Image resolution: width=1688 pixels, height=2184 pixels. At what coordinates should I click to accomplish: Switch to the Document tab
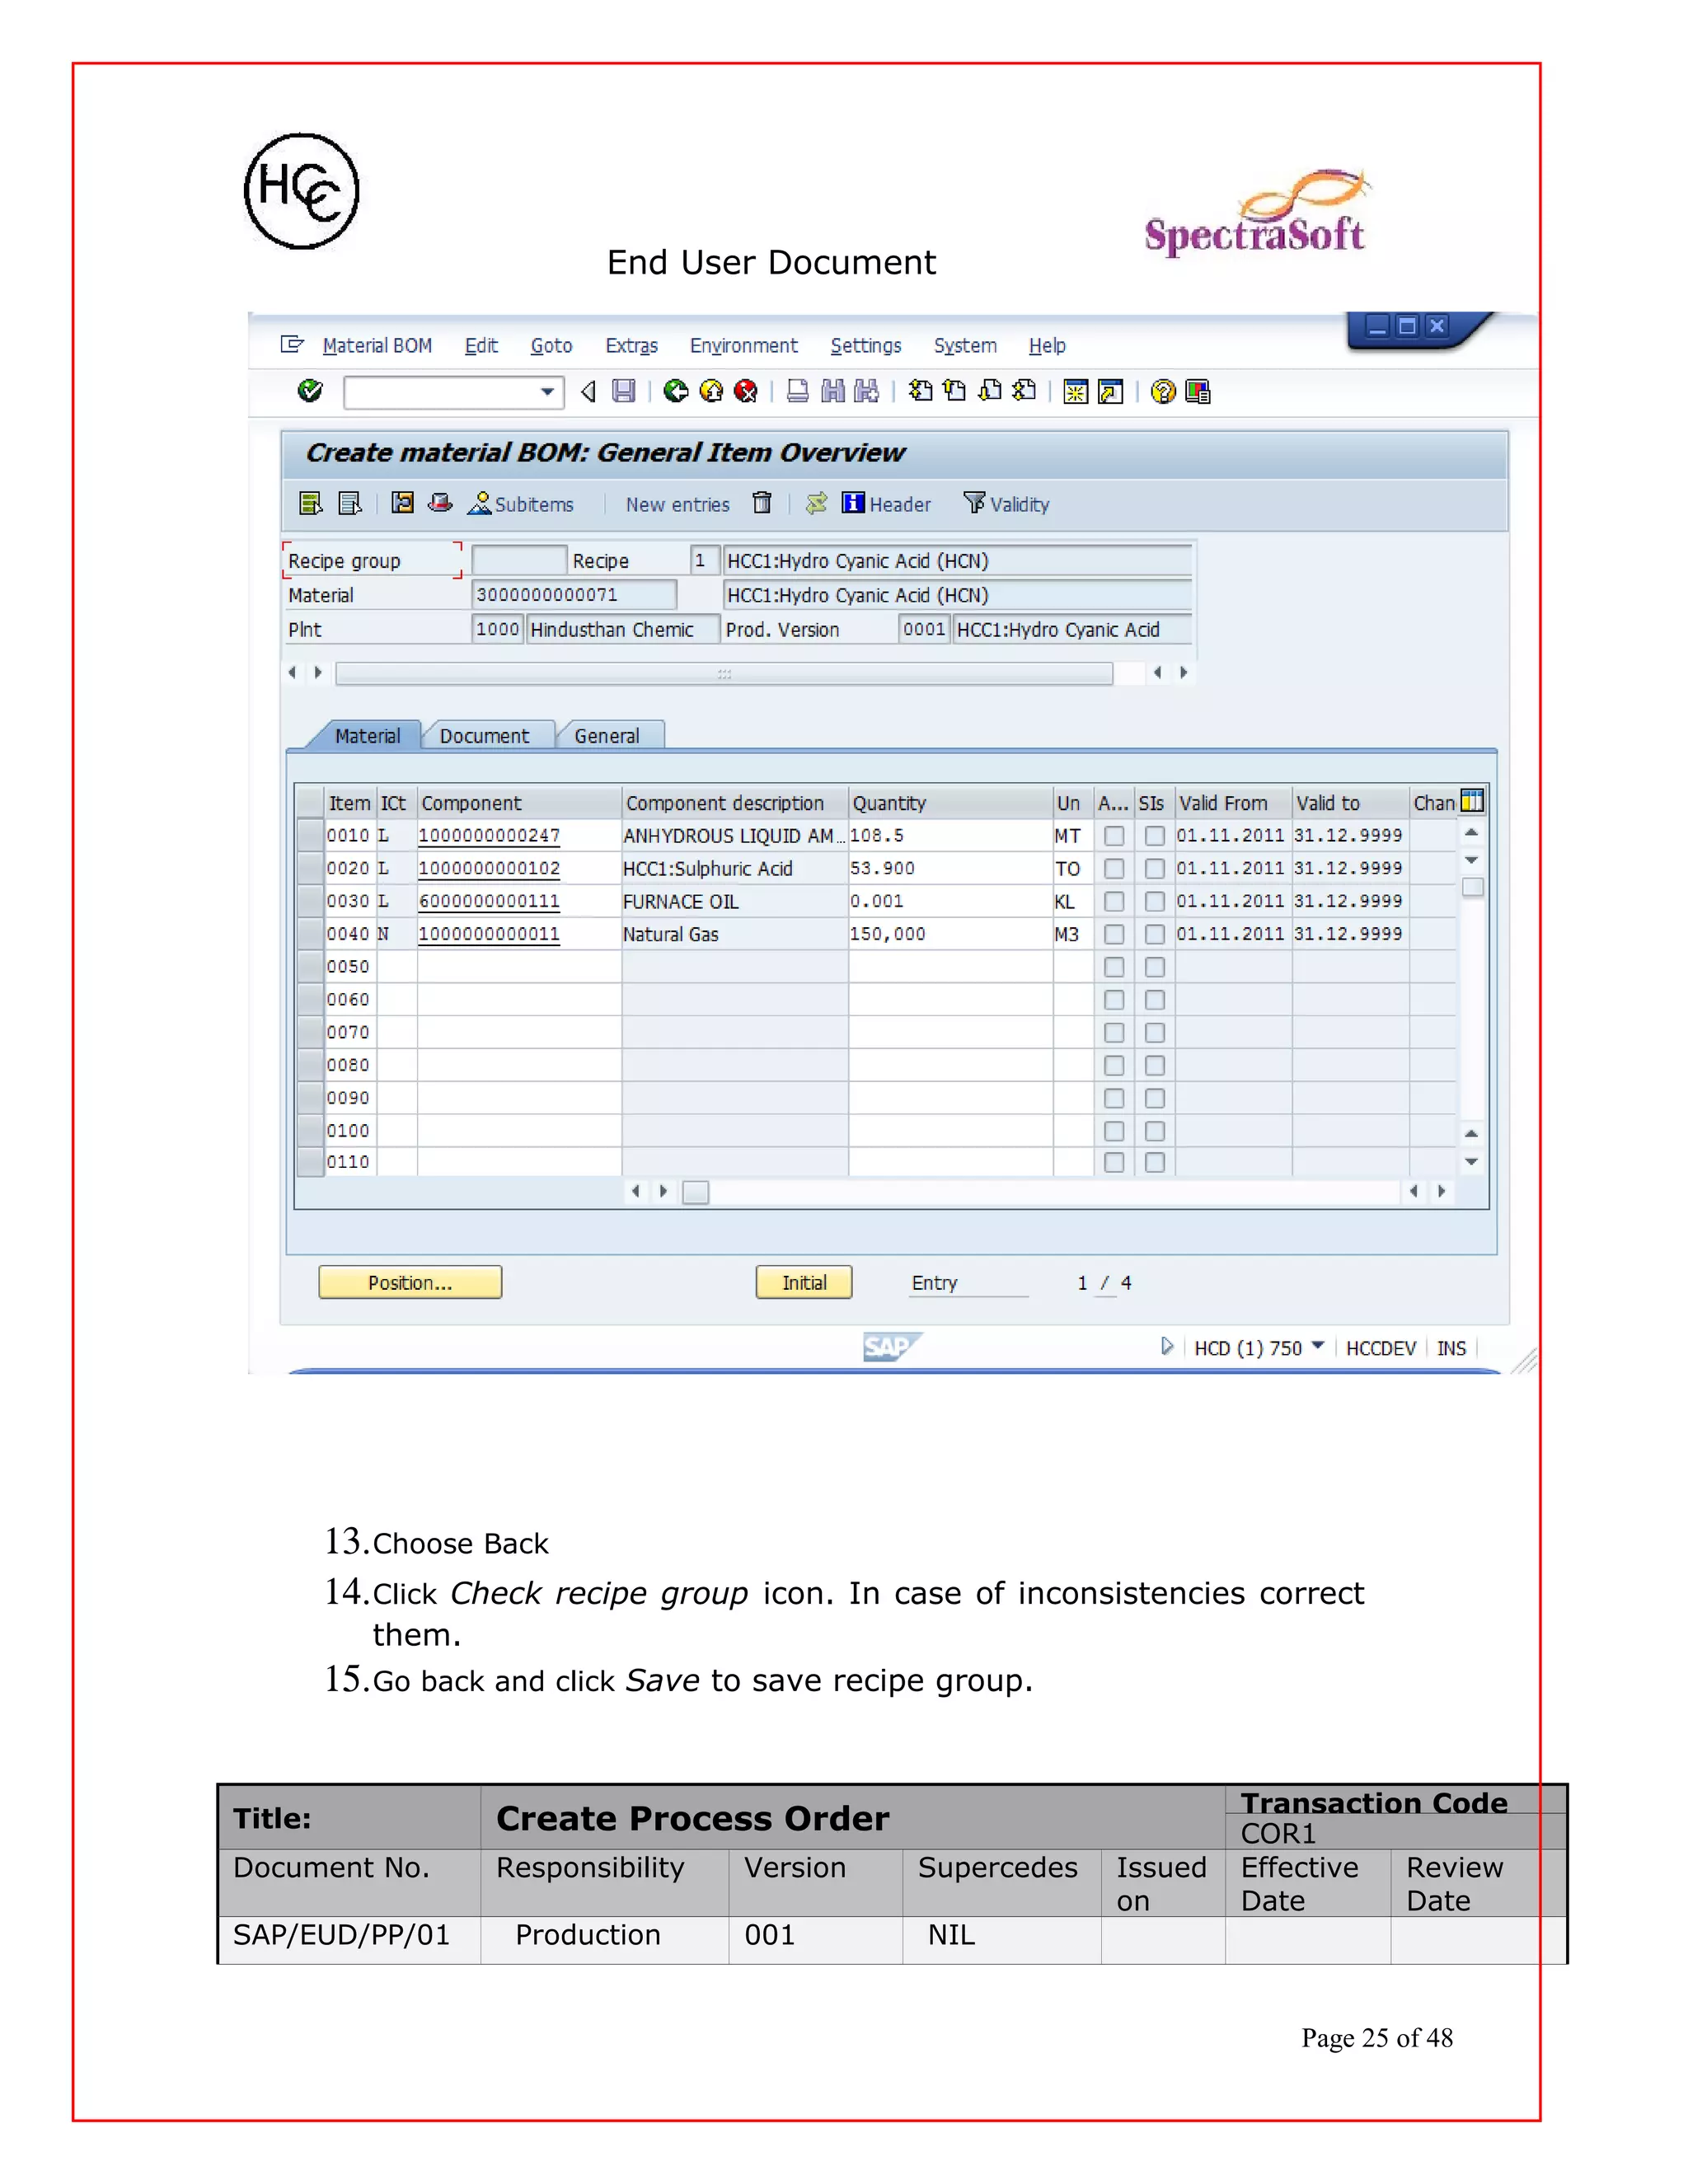485,736
